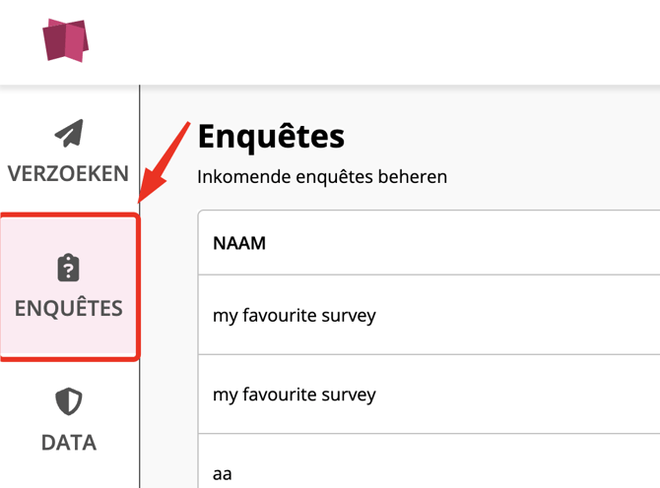
Task: Open the survey named "aa"
Action: (x=223, y=473)
